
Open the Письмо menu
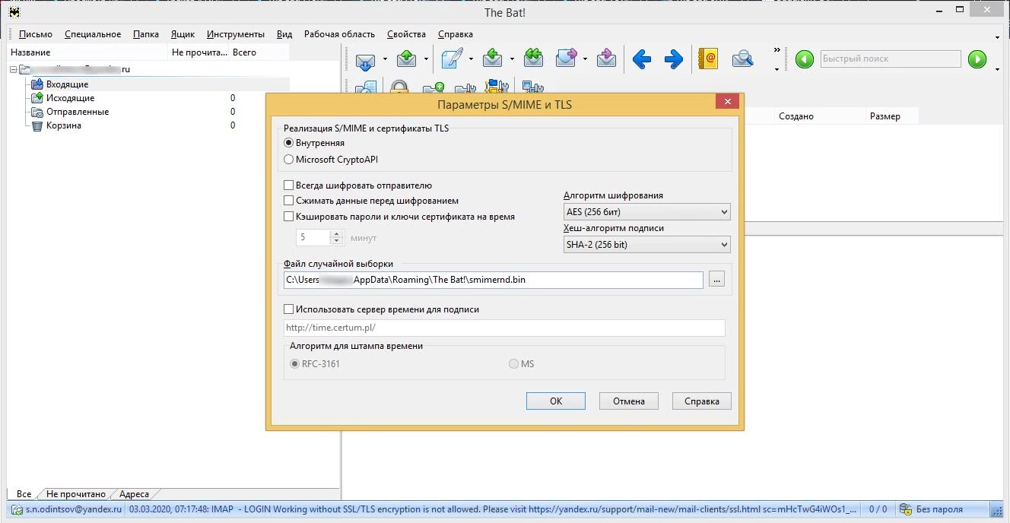(x=36, y=34)
